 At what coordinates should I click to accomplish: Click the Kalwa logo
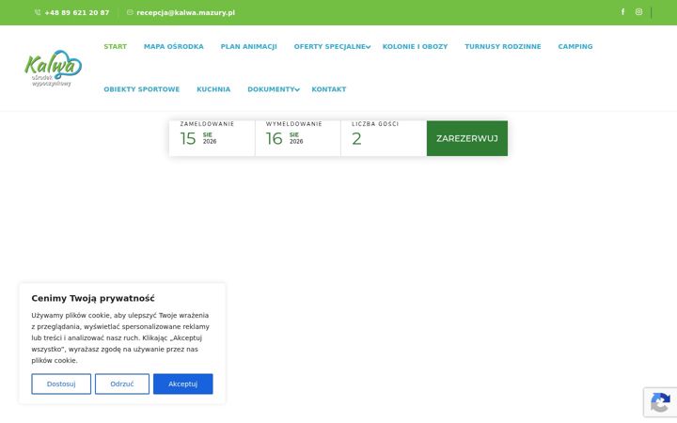tap(53, 69)
